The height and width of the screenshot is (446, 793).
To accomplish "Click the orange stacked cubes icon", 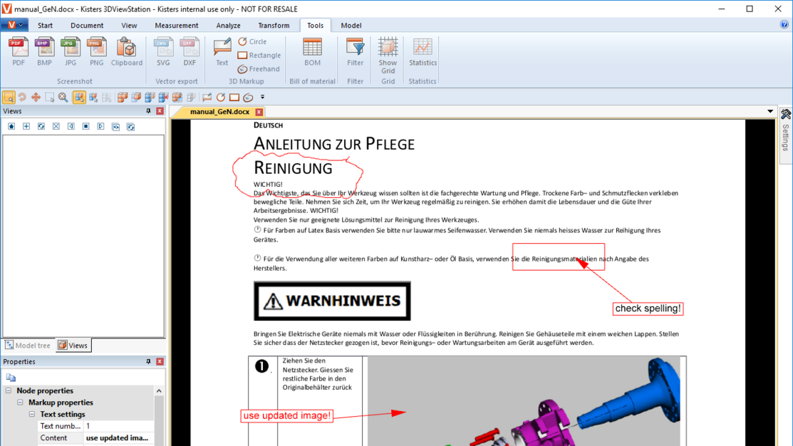I will click(x=123, y=97).
